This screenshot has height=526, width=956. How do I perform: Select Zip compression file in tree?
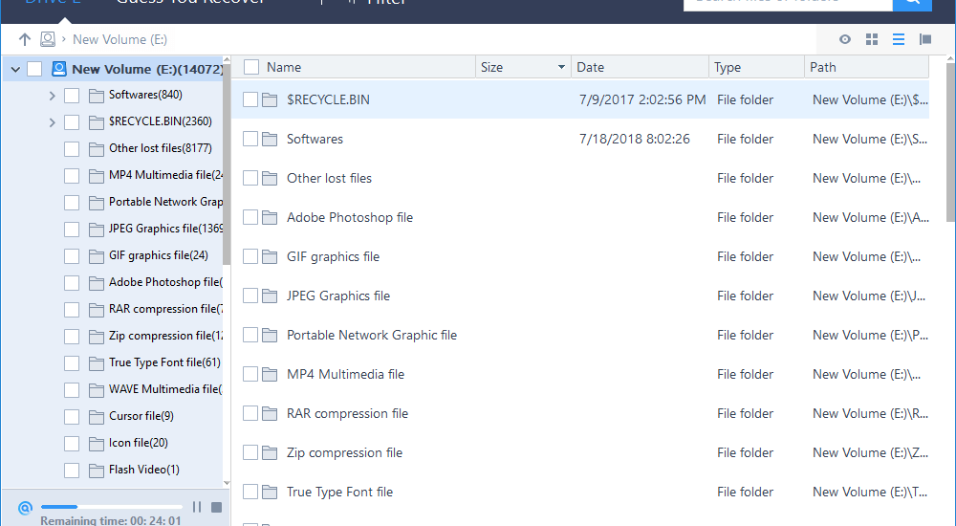165,336
